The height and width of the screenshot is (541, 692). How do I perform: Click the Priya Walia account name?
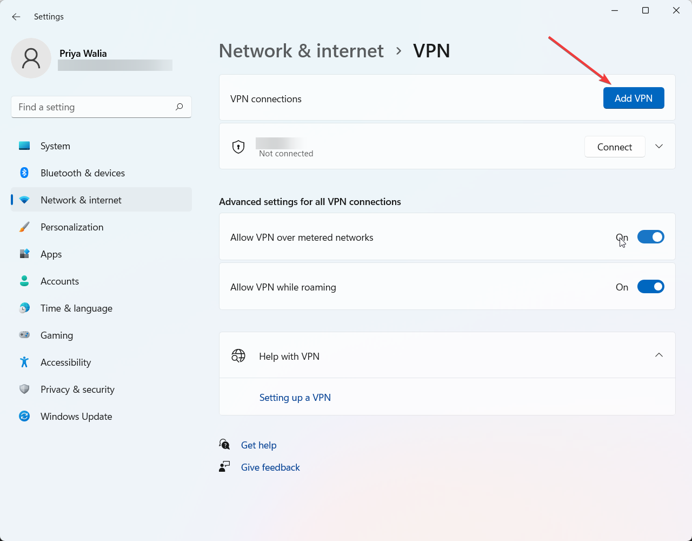point(83,53)
